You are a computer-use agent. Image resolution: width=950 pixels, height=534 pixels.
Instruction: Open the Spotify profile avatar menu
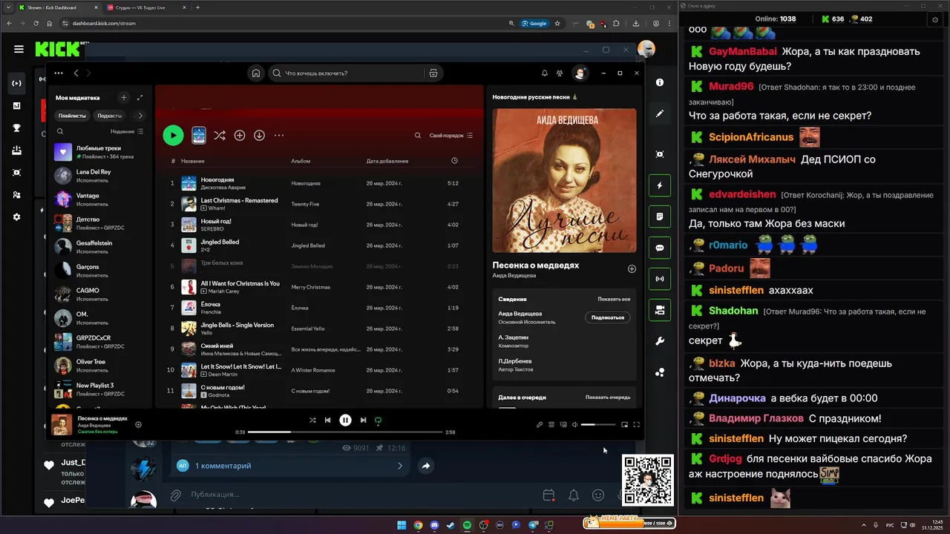click(580, 73)
